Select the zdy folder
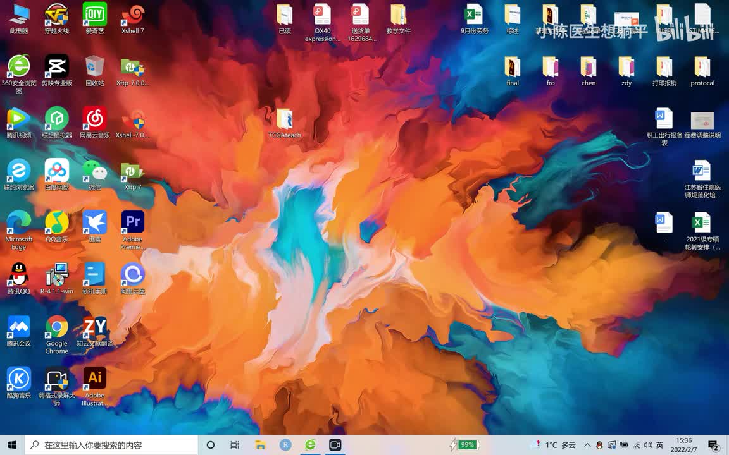Viewport: 729px width, 455px height. point(626,71)
